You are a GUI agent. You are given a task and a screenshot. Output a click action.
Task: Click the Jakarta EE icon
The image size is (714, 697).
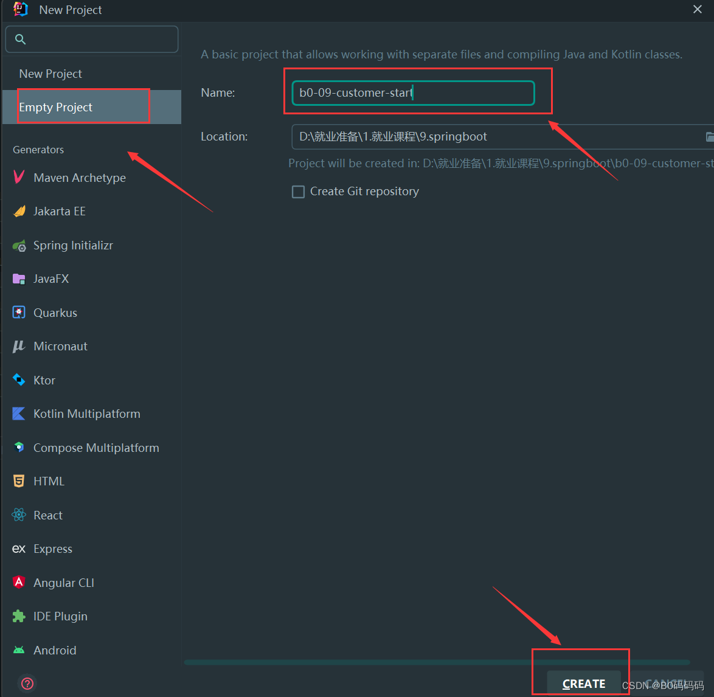[x=19, y=211]
